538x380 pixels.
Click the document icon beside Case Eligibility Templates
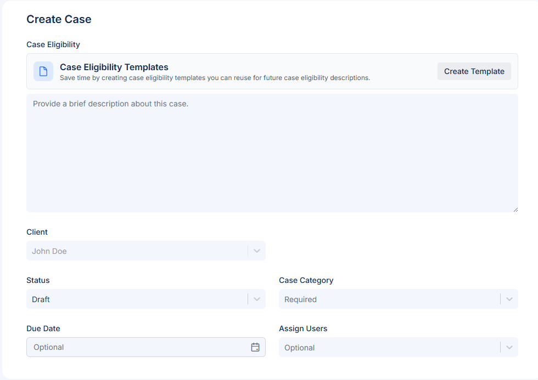pyautogui.click(x=43, y=71)
